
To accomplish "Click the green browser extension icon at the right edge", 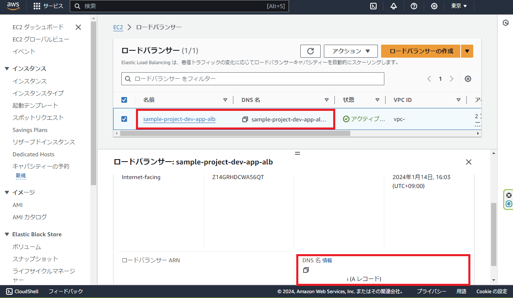I will [x=509, y=204].
